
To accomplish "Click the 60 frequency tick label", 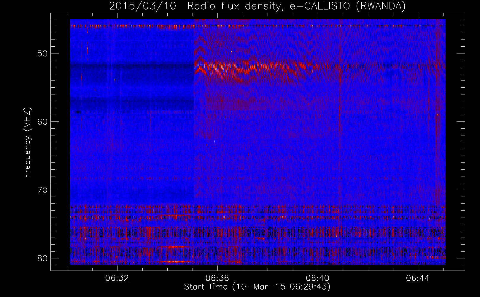I will point(43,122).
